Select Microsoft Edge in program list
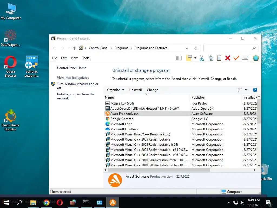277x208 pixels. pyautogui.click(x=180, y=124)
